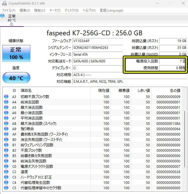This screenshot has height=194, width=188.
Task: Select the row text 電源オフリトラクト回数
Action: coord(37,166)
